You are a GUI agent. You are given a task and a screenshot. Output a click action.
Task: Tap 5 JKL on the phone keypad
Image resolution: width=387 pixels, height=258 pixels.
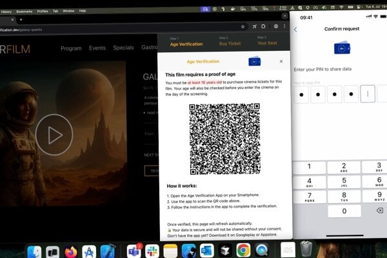(x=344, y=182)
